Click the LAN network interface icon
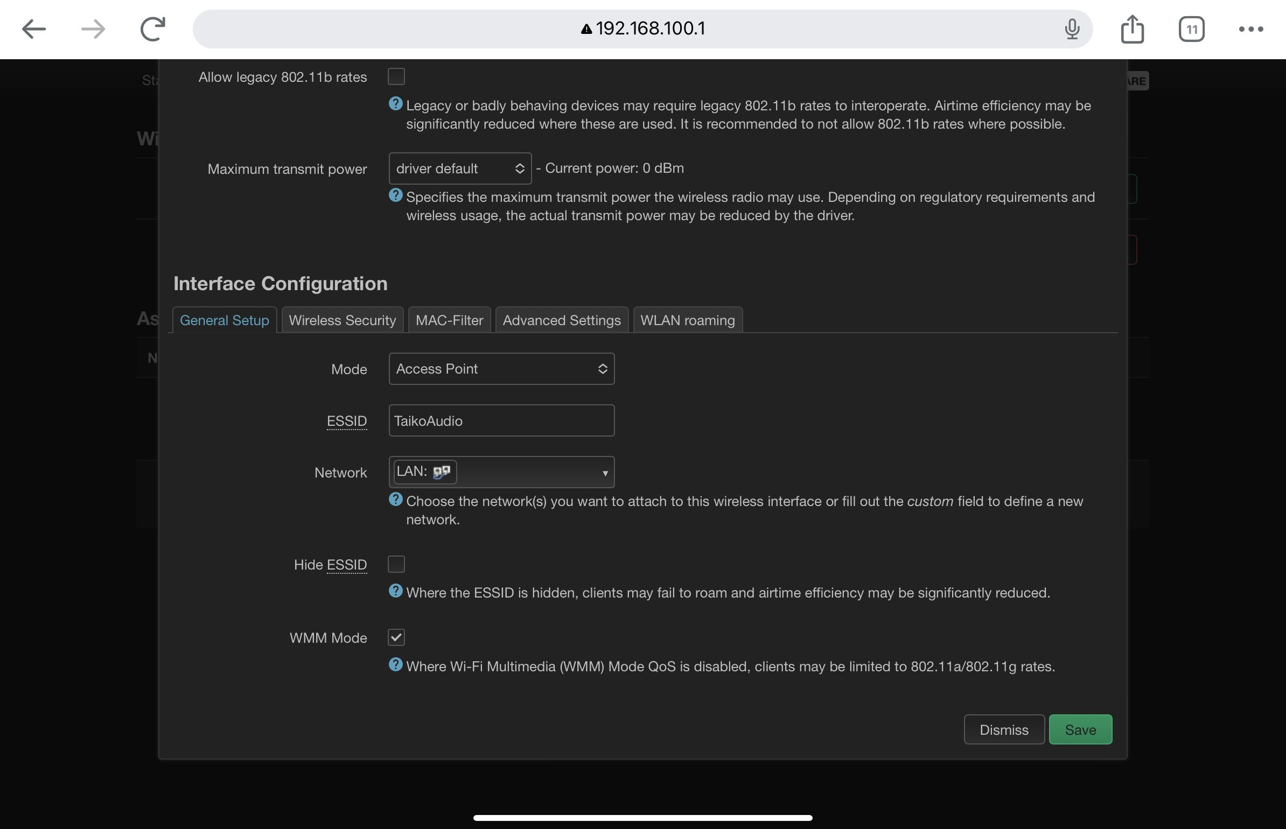 [441, 472]
